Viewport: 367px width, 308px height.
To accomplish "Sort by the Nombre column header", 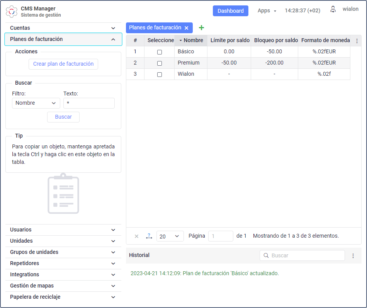I will (193, 40).
